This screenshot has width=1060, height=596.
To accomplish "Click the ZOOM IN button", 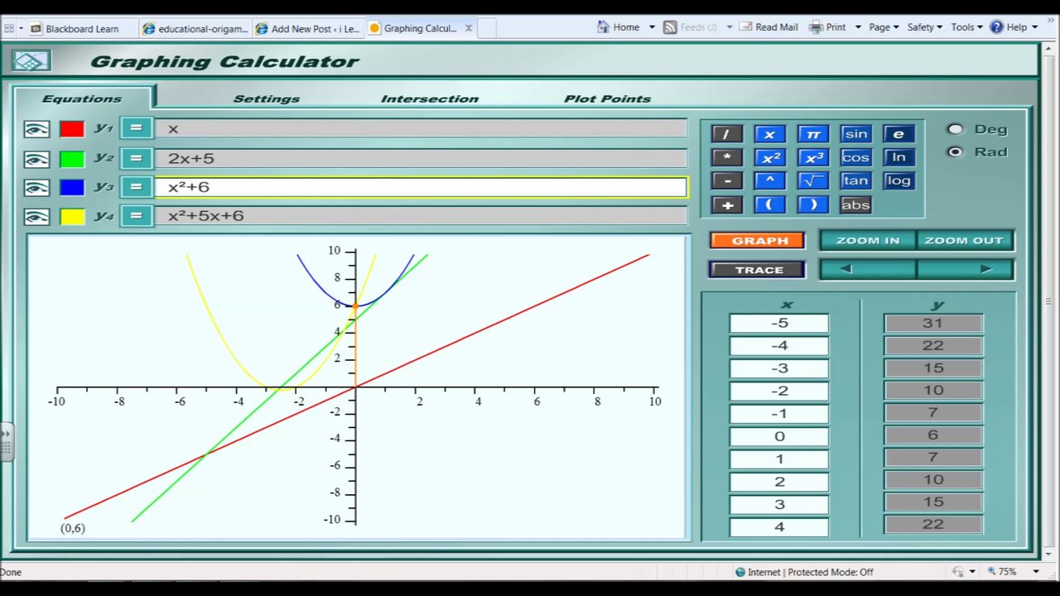I will click(868, 241).
